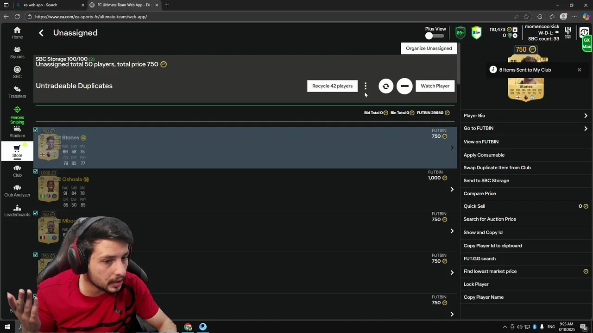This screenshot has width=593, height=333.
Task: Uncheck the Mbock player checkbox
Action: coord(36,213)
